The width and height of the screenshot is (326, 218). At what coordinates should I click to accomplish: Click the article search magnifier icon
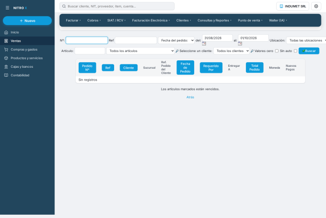[x=177, y=51]
